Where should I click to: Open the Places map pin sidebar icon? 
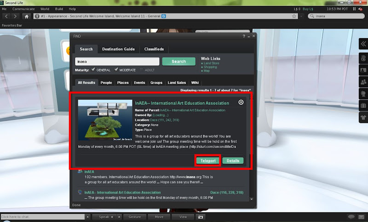[x=363, y=94]
